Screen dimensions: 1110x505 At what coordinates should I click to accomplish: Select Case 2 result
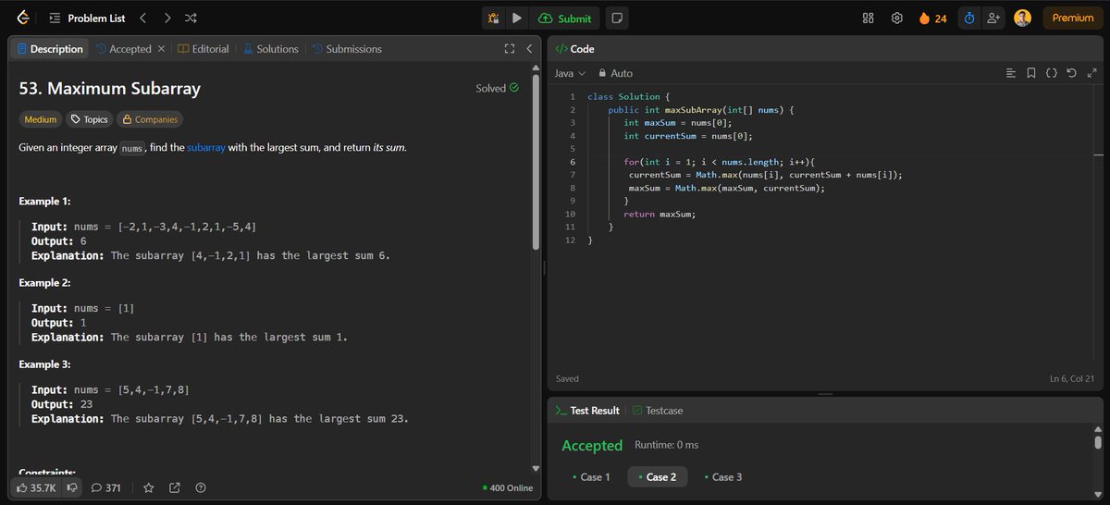(x=658, y=477)
